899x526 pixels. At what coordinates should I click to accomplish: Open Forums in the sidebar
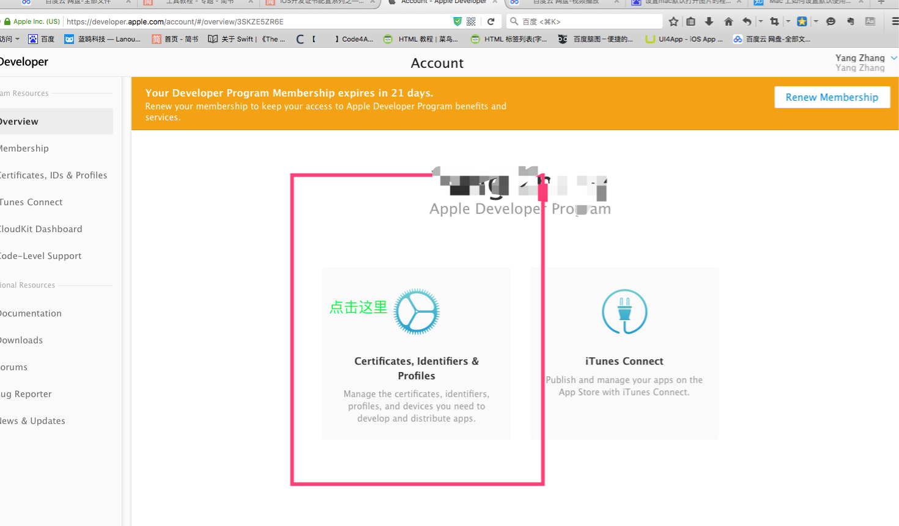pos(14,367)
